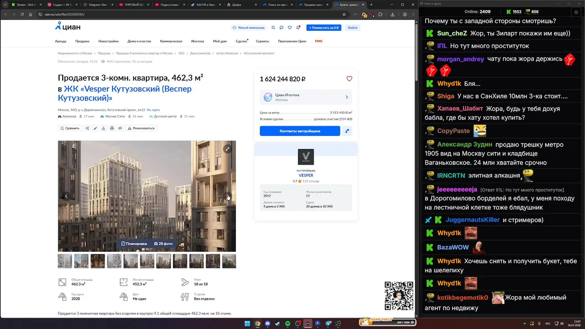585x329 pixels.
Task: Click the Войти login button
Action: [352, 27]
